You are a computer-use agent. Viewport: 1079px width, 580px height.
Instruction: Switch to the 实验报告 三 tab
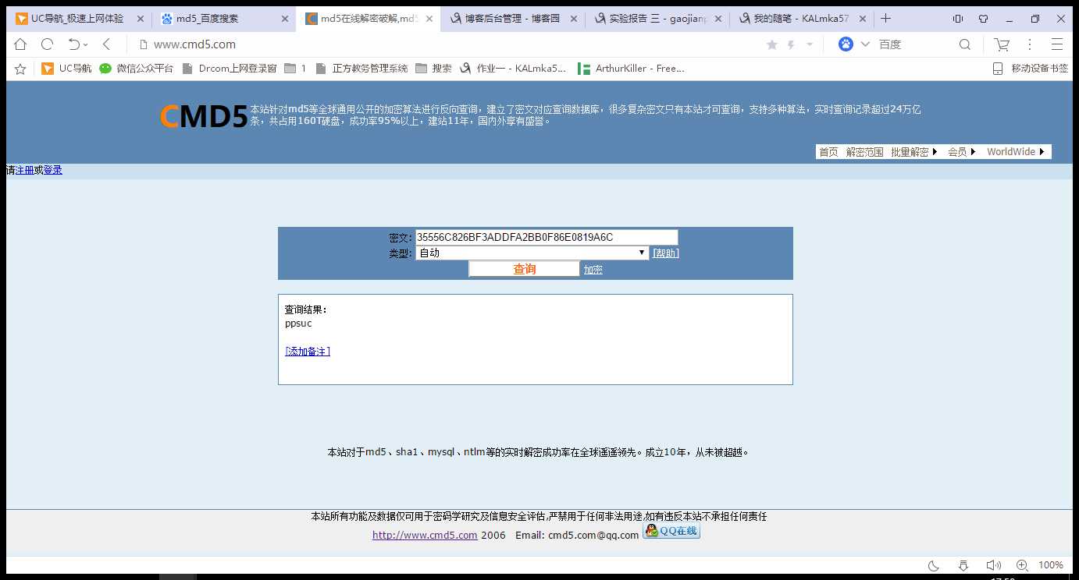657,18
